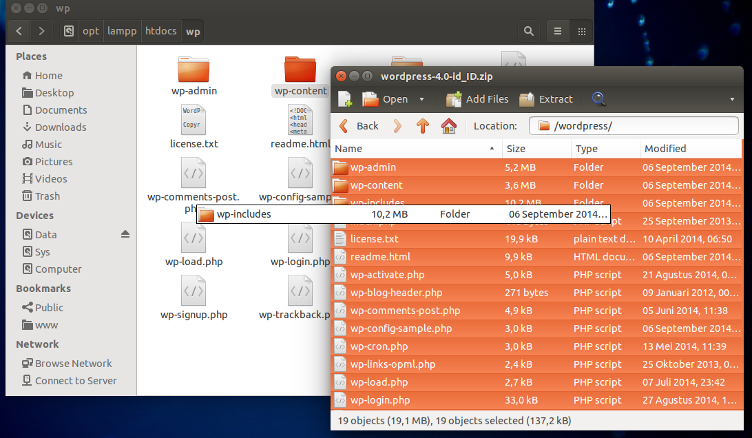Viewport: 752px width, 438px height.
Task: Go to archive home location icon
Action: (449, 126)
